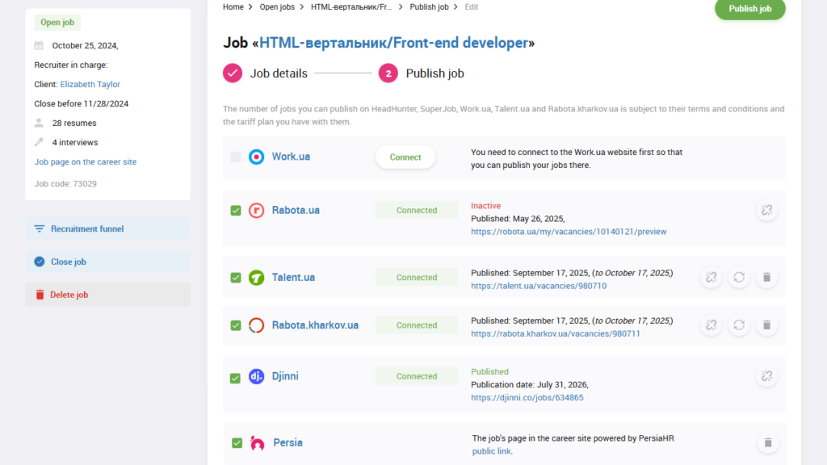
Task: Click the Rabota.ua Connected status badge
Action: [x=417, y=211]
